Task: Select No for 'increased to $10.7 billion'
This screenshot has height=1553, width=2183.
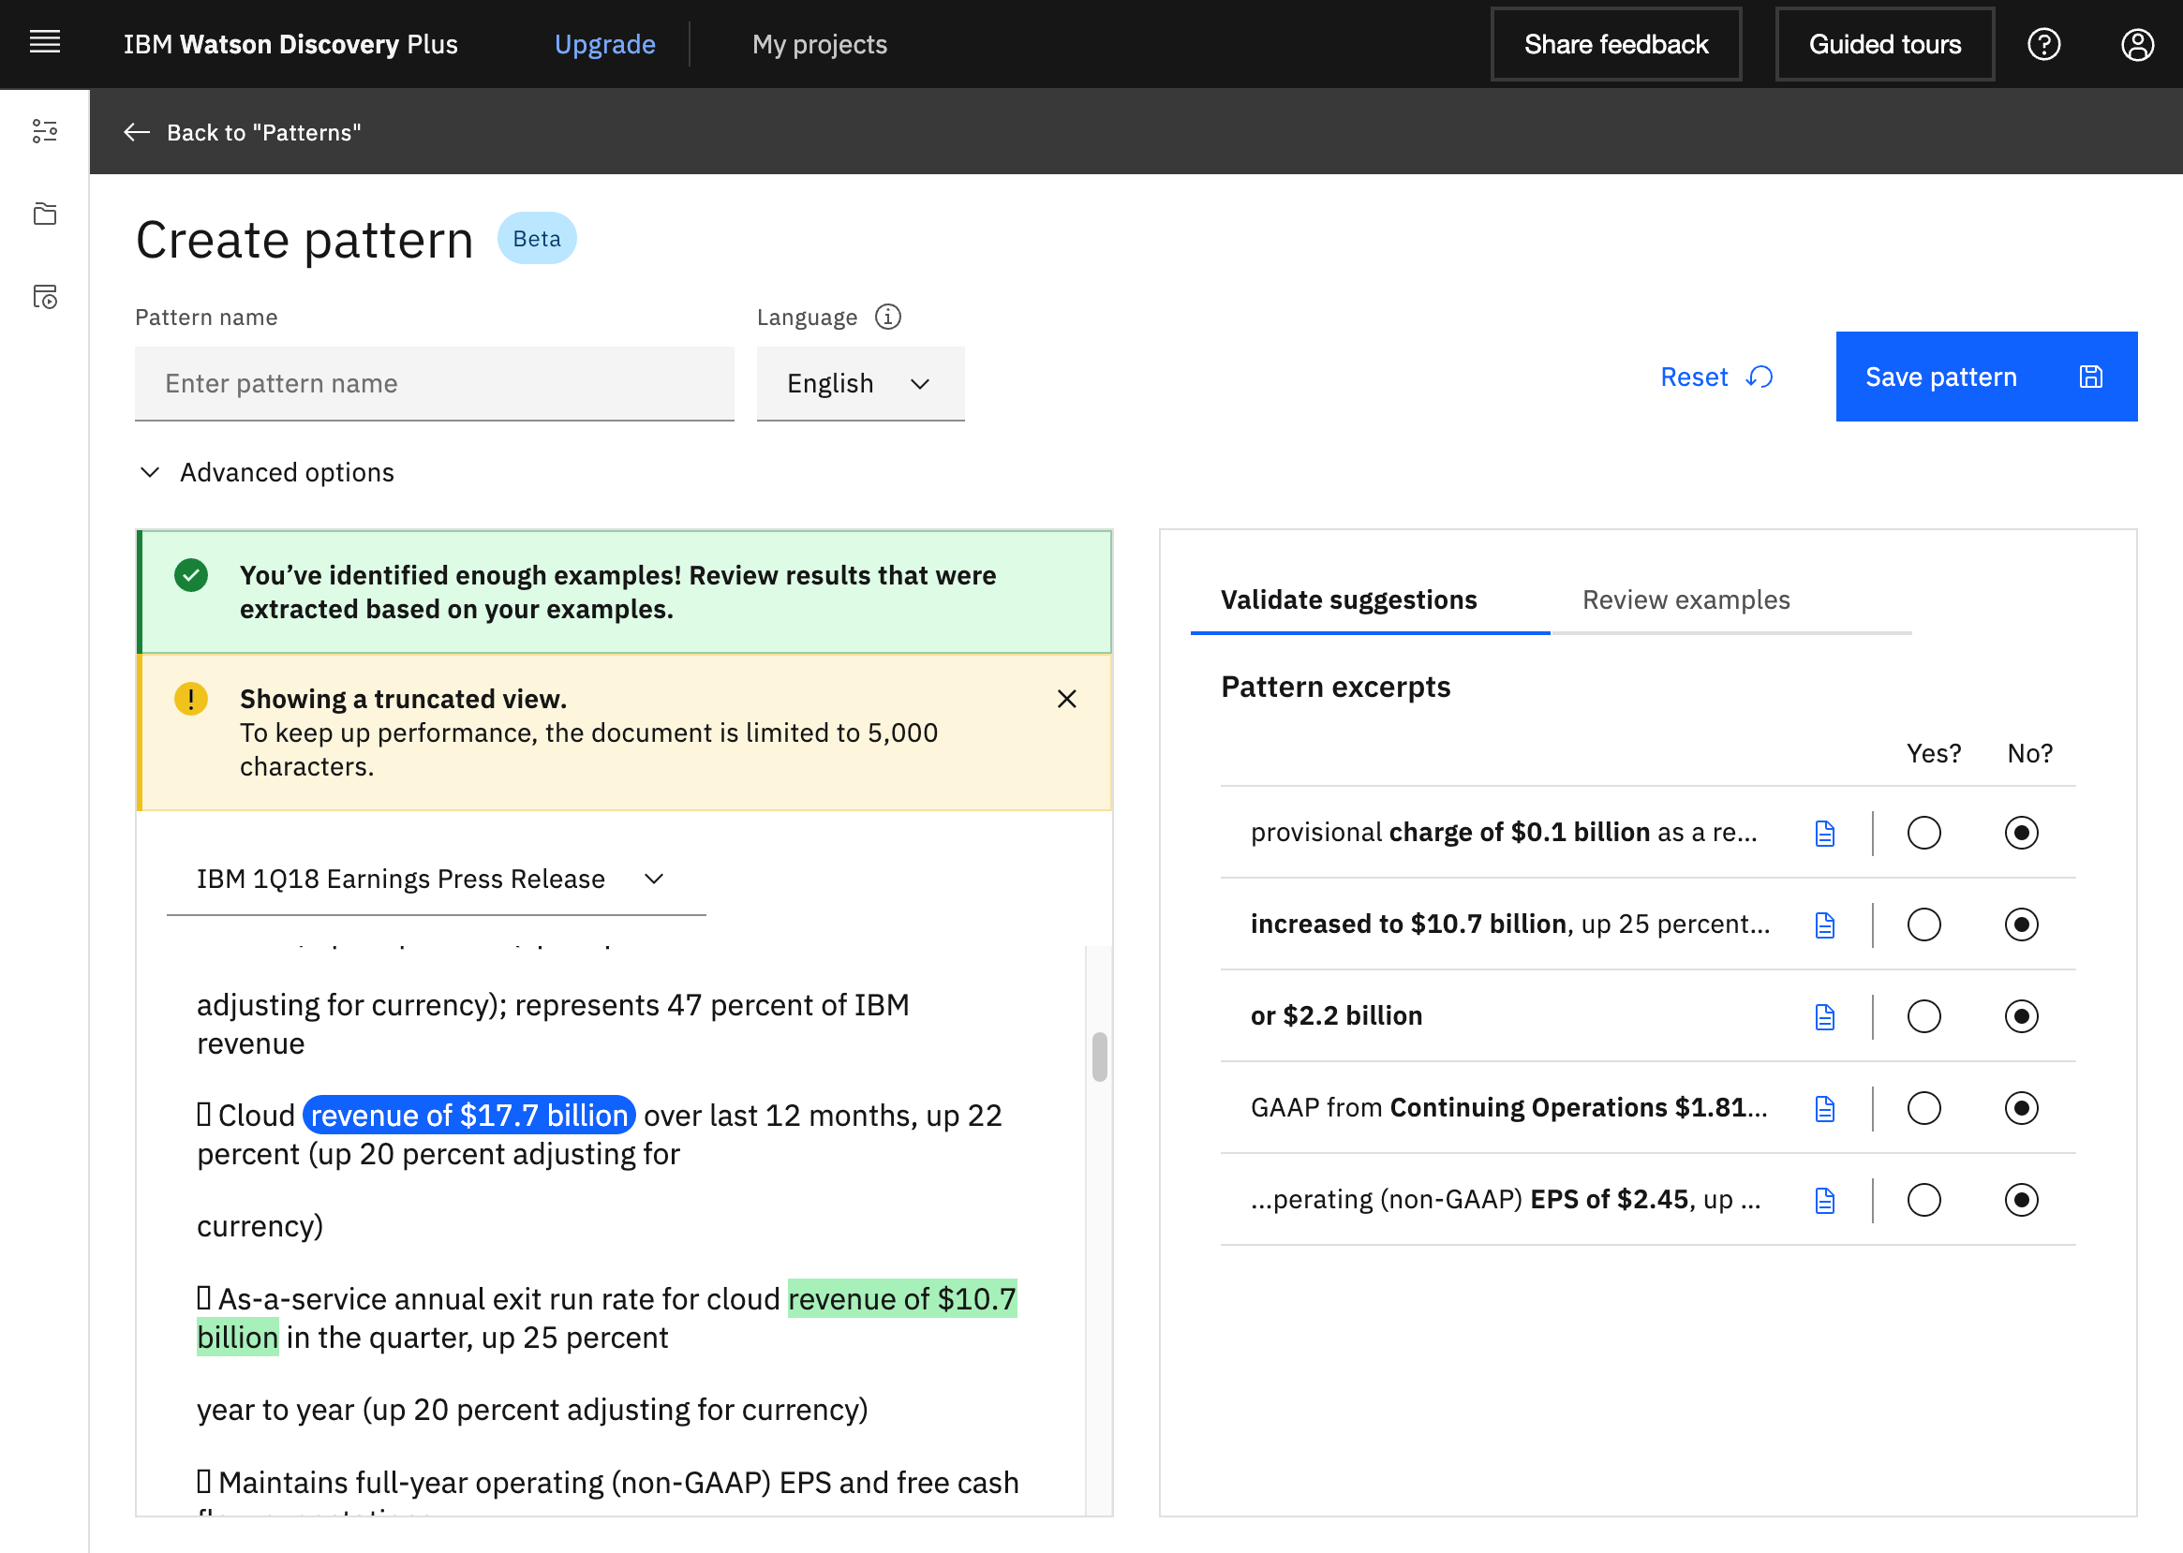Action: click(2021, 924)
